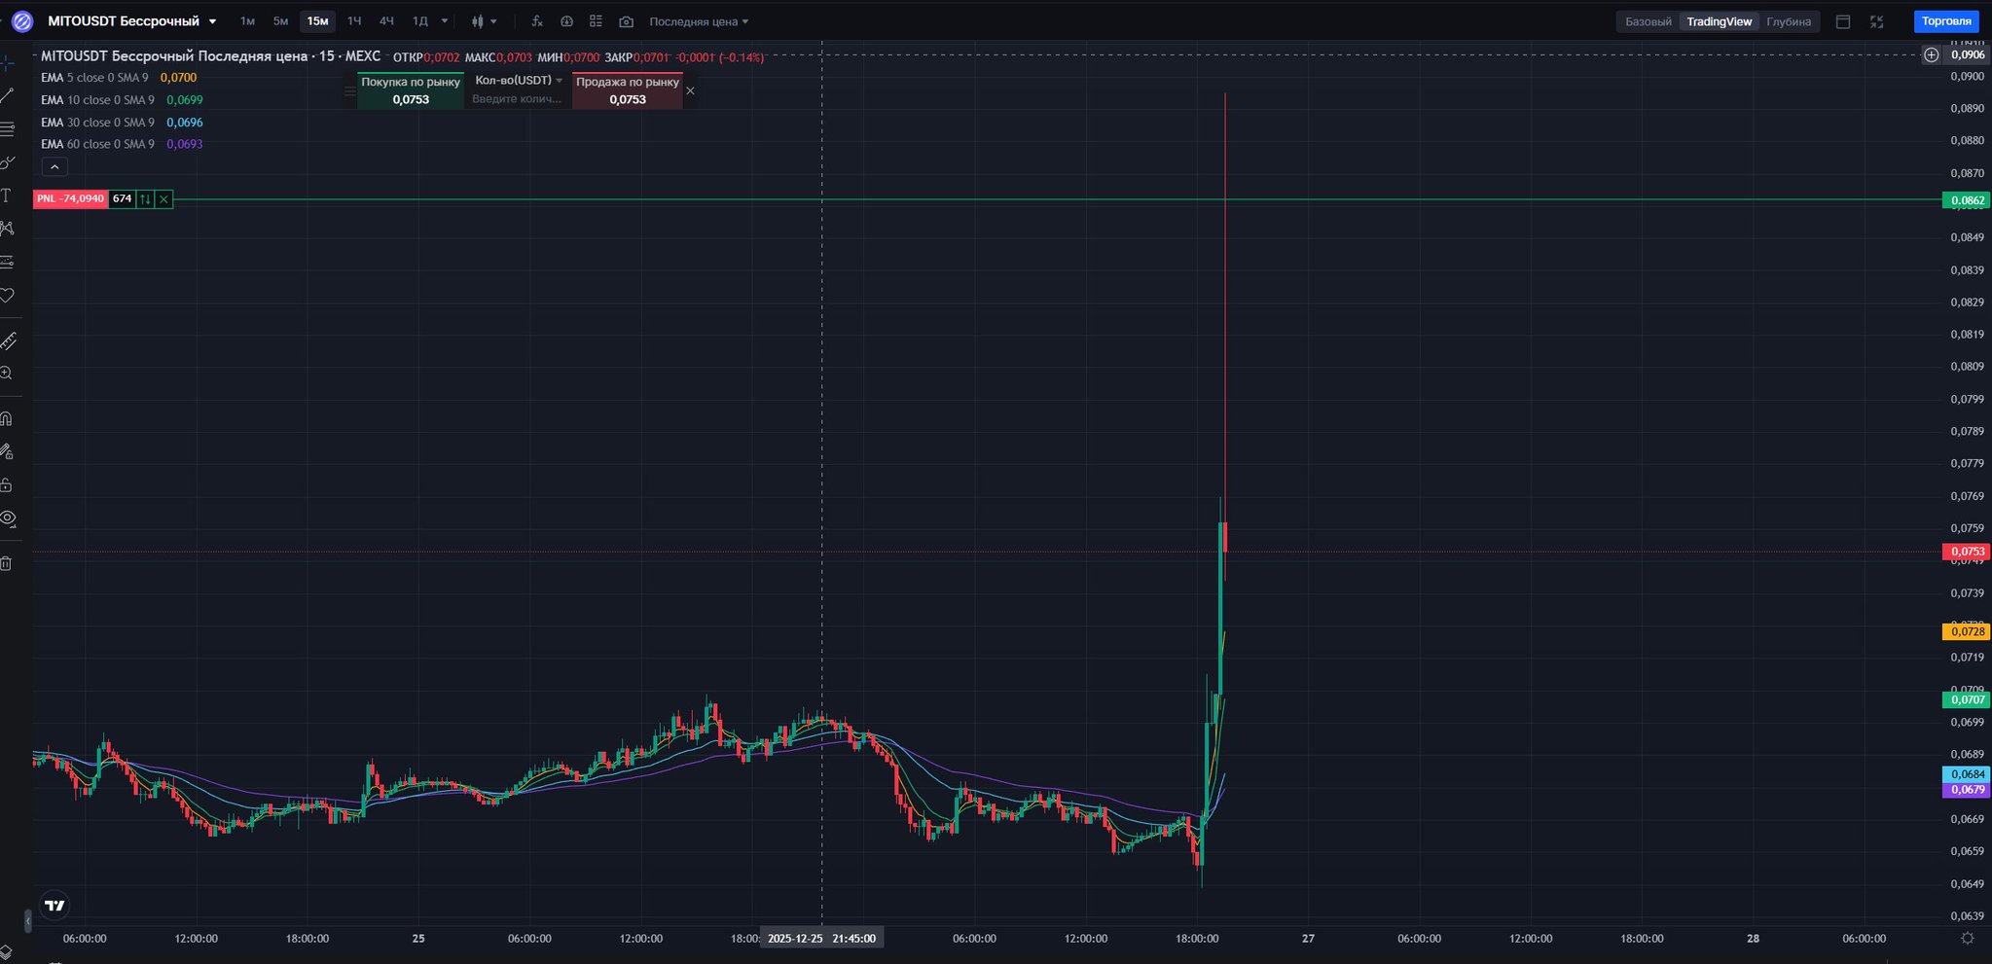
Task: Open the Кол-во(USDT) unit dropdown
Action: (519, 80)
